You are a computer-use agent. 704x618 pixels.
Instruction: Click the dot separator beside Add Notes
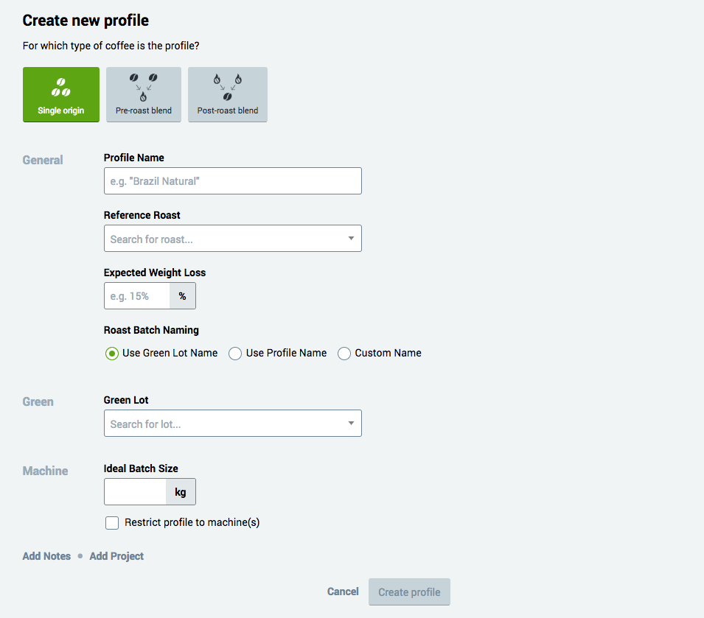point(80,556)
